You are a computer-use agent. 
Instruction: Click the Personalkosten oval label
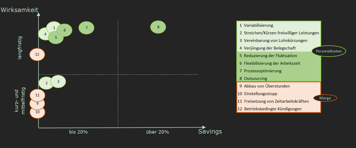[329, 51]
